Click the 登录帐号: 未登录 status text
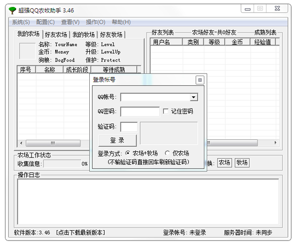Image resolution: width=296 pixels, height=244 pixels. pos(185,233)
